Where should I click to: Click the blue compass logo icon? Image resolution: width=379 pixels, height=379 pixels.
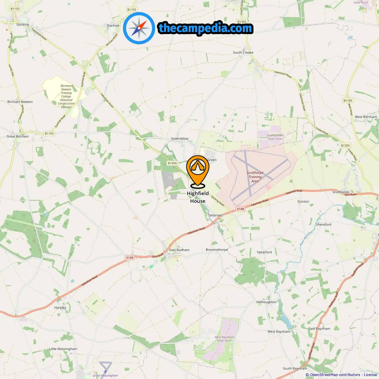click(139, 28)
